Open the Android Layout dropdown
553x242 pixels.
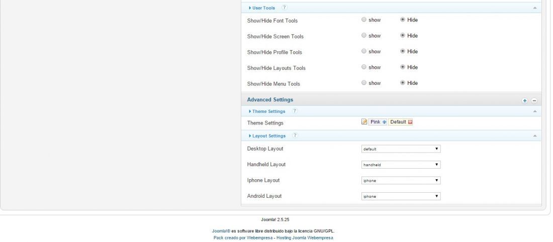coord(401,196)
